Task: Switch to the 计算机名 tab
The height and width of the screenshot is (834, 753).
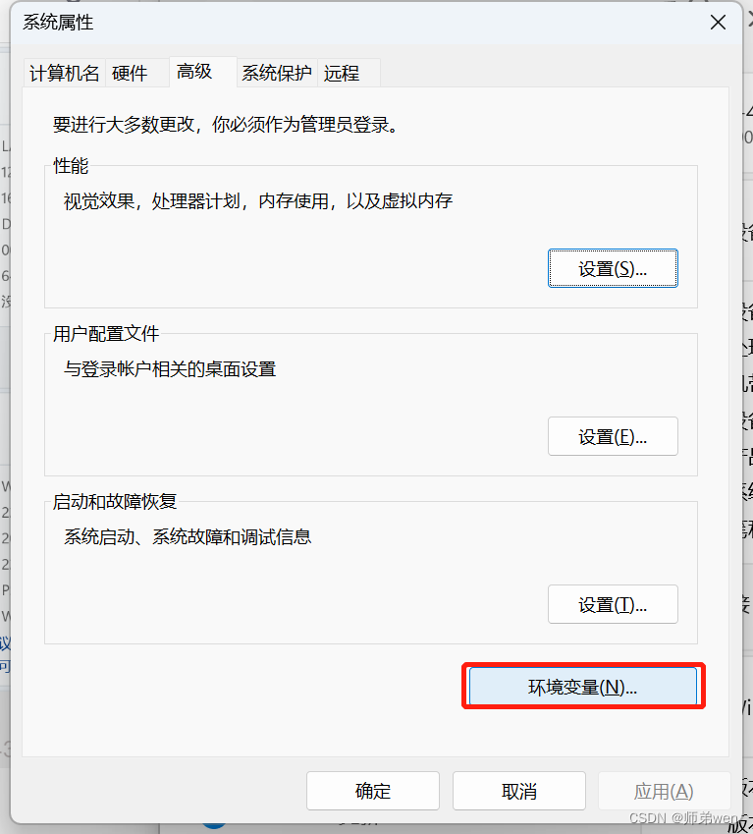Action: coord(64,73)
